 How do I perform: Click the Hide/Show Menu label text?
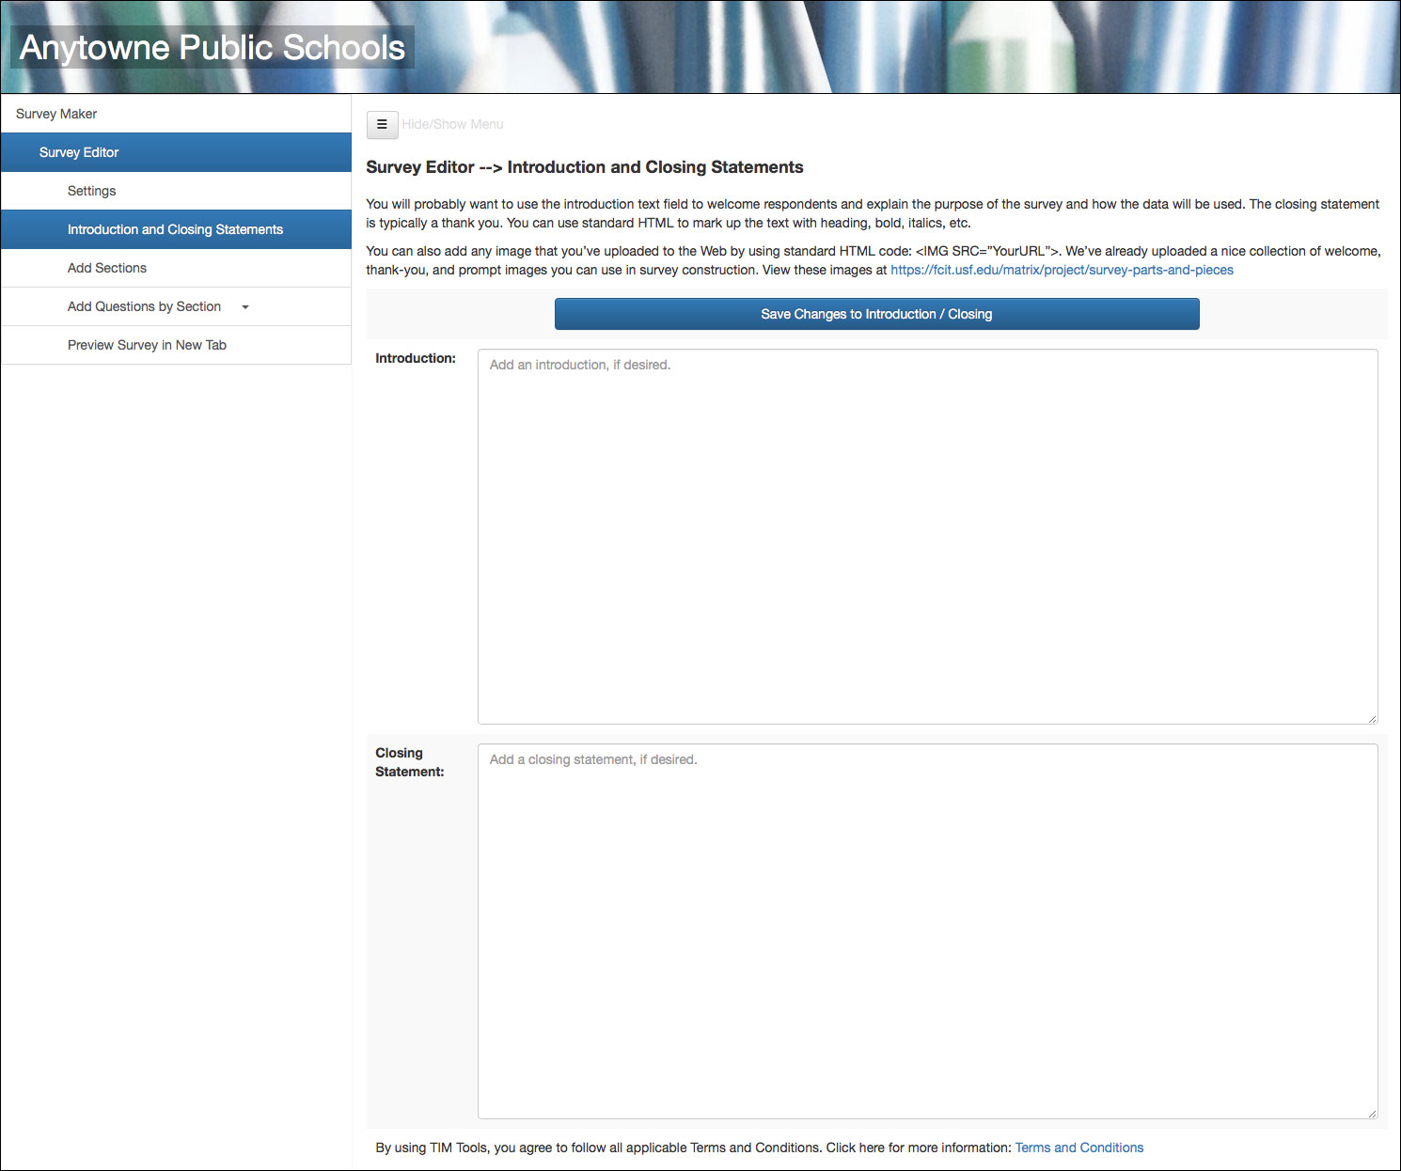pyautogui.click(x=452, y=124)
